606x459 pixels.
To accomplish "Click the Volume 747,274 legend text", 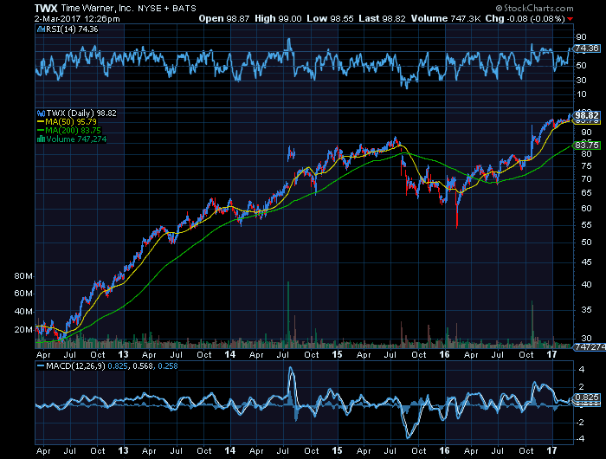I will click(76, 139).
